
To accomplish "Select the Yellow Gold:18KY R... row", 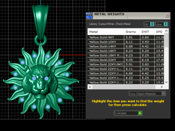I will [x=126, y=55].
